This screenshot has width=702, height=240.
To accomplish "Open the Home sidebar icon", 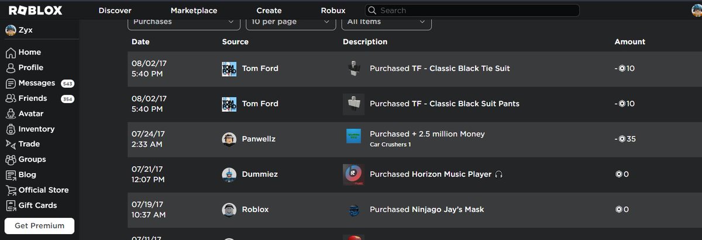I will (x=11, y=53).
